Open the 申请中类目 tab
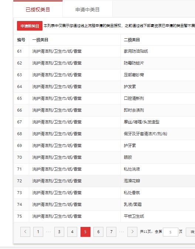 (x=88, y=10)
